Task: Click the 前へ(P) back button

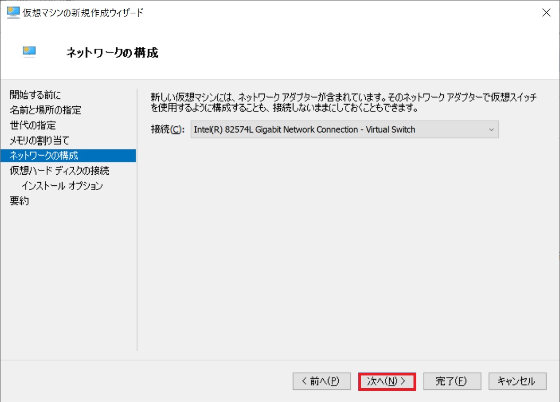Action: pos(322,381)
